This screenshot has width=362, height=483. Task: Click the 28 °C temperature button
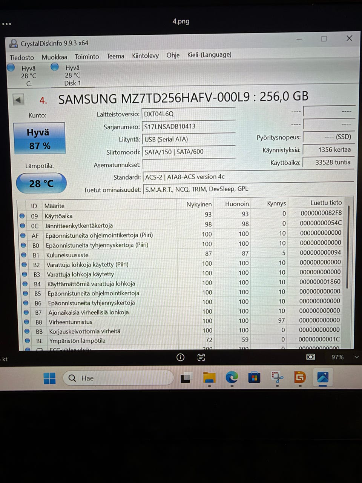click(x=41, y=183)
